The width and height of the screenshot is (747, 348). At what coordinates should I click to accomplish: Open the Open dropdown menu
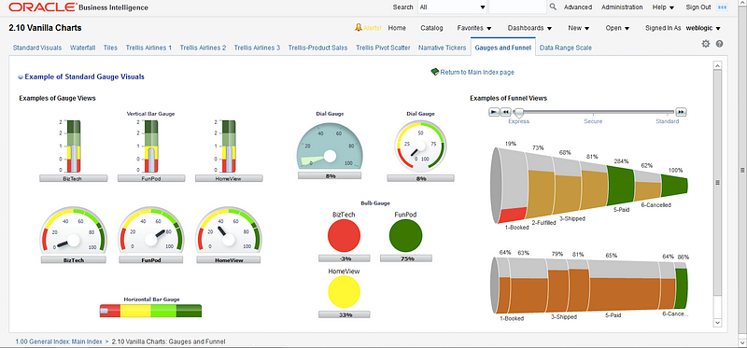coord(617,28)
